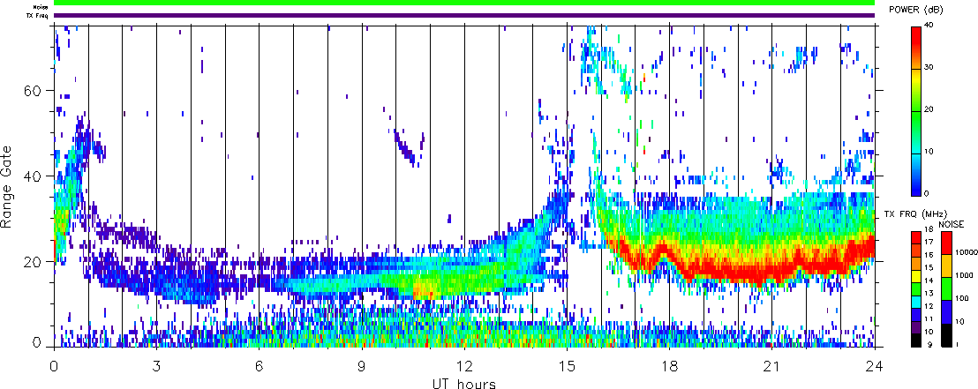
Task: Click the '1000' label on the NOISE scale
Action: pyautogui.click(x=962, y=273)
